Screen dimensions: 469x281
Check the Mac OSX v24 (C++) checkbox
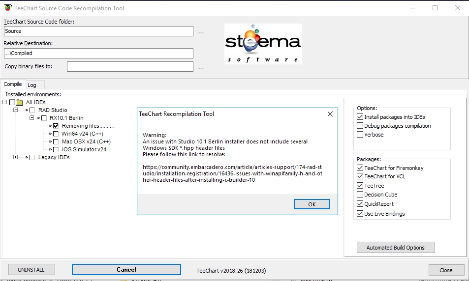tap(56, 141)
